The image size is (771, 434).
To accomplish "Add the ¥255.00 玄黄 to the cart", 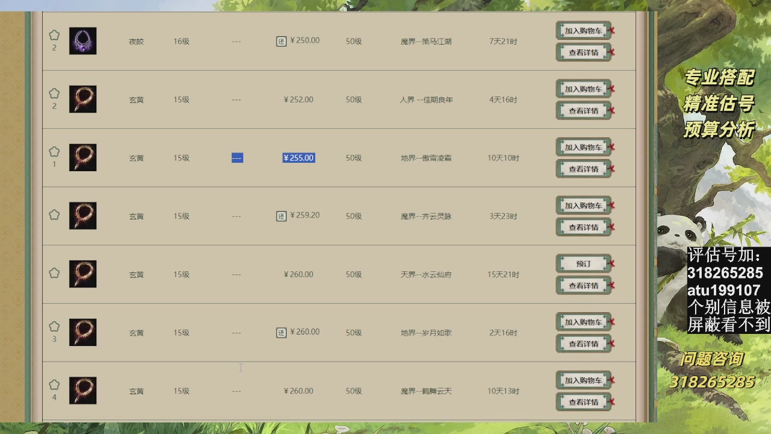I will pos(583,147).
